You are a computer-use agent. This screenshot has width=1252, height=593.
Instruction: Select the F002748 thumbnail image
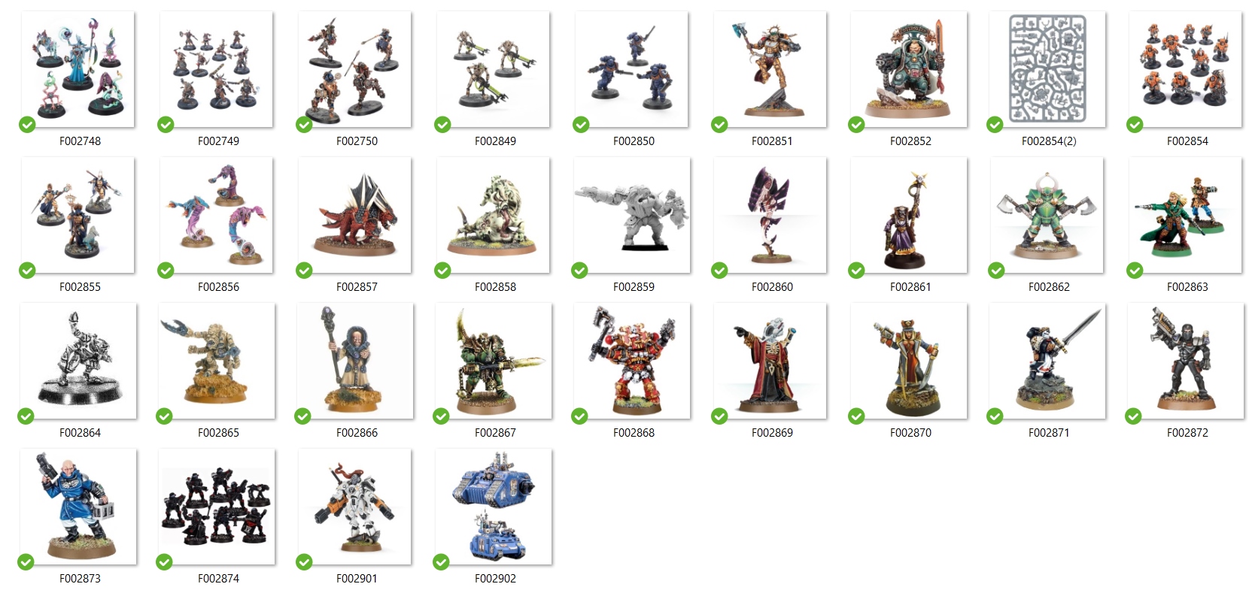pos(78,69)
